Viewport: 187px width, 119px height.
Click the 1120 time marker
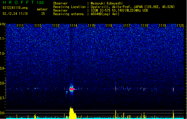click(x=180, y=26)
